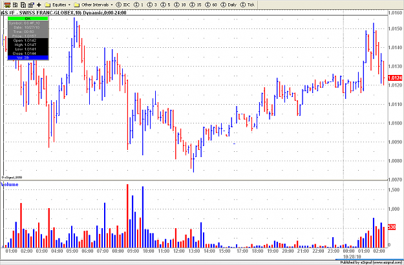Image resolution: width=404 pixels, height=265 pixels.
Task: Click the black plus (add) icon
Action: click(39, 5)
